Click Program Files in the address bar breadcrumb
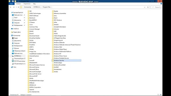The width and height of the screenshot is (171, 96). coord(46,7)
